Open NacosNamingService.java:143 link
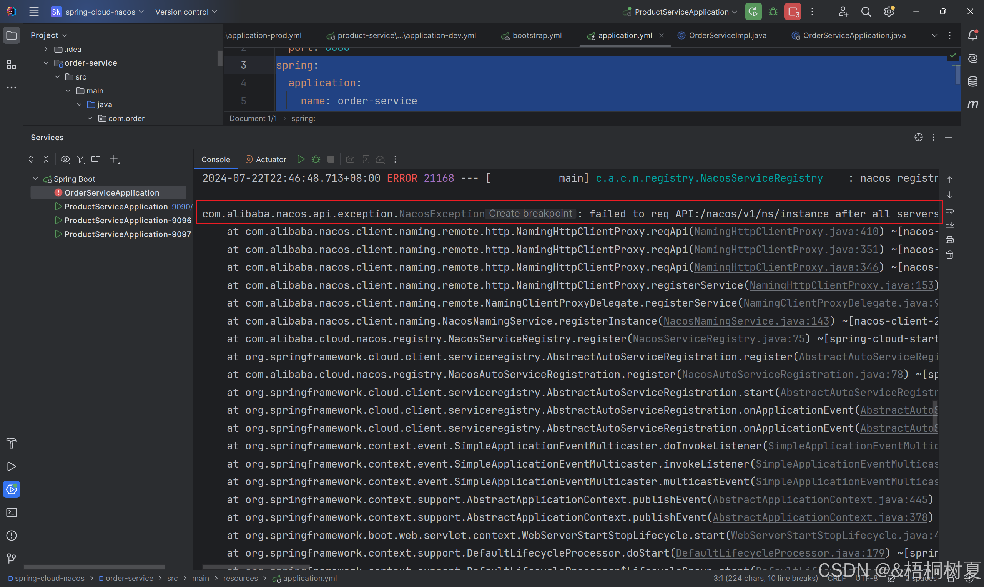Screen dimensions: 984x587 click(x=746, y=321)
